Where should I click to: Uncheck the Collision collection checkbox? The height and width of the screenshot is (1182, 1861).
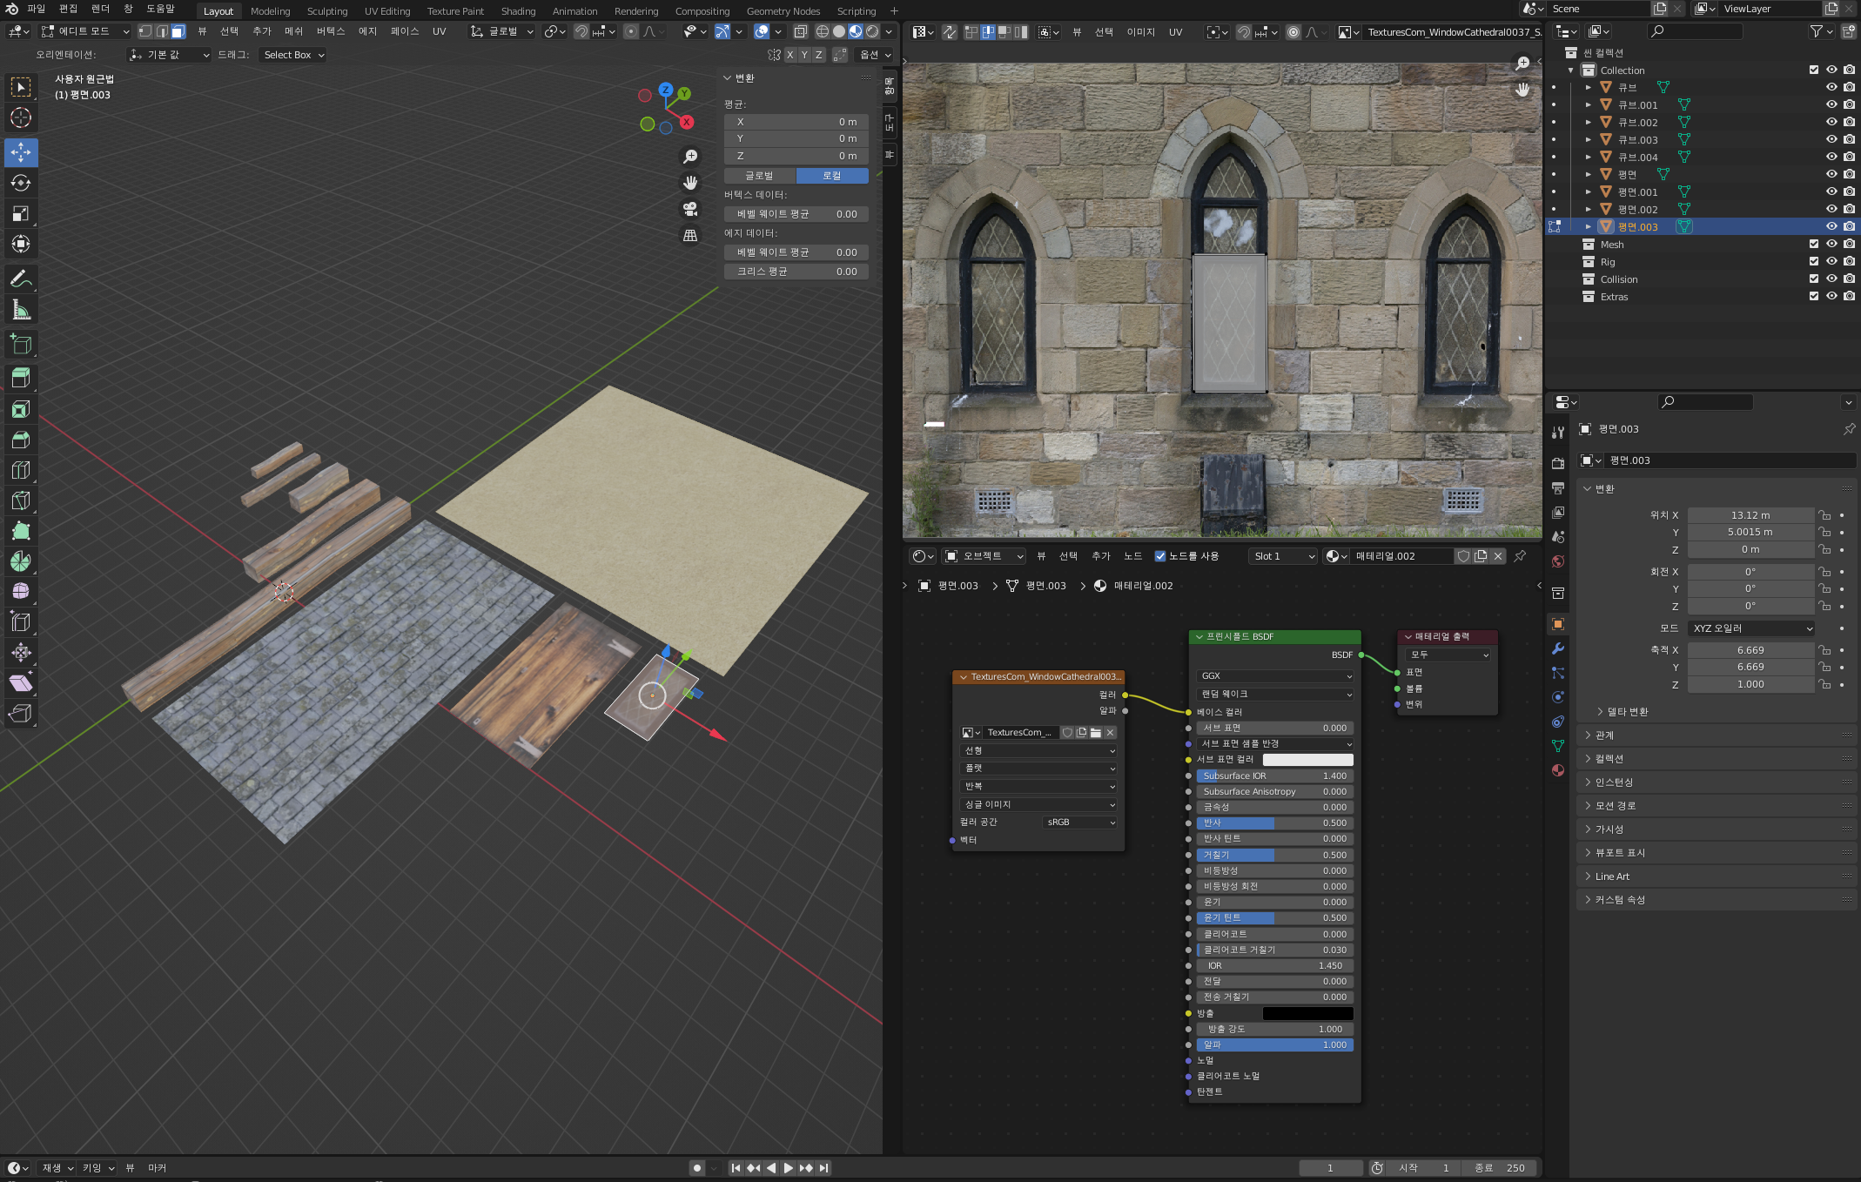coord(1814,279)
